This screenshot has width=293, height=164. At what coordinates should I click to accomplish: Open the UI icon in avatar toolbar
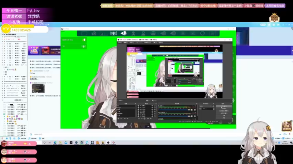[212, 33]
